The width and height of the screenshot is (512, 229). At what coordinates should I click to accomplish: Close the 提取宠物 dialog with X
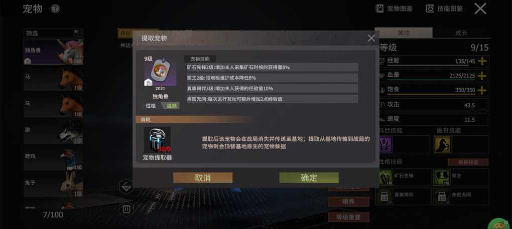click(x=371, y=38)
